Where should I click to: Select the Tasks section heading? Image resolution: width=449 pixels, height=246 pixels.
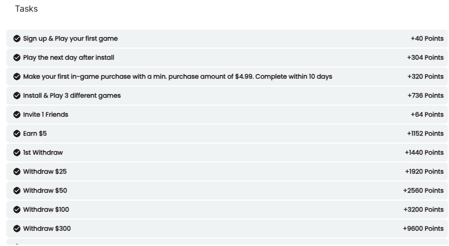click(x=26, y=9)
